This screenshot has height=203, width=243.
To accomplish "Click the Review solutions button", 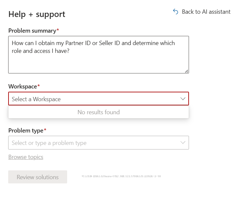I will pyautogui.click(x=38, y=177).
